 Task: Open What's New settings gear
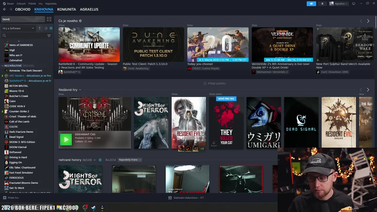[x=80, y=21]
